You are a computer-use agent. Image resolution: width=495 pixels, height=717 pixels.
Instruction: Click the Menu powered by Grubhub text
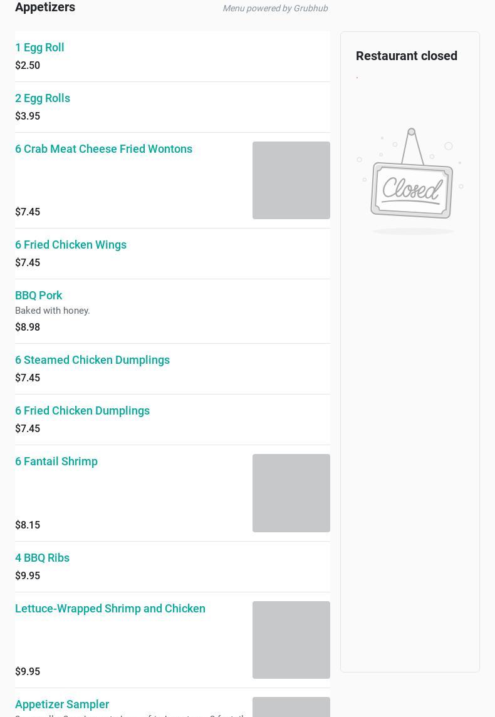[275, 8]
